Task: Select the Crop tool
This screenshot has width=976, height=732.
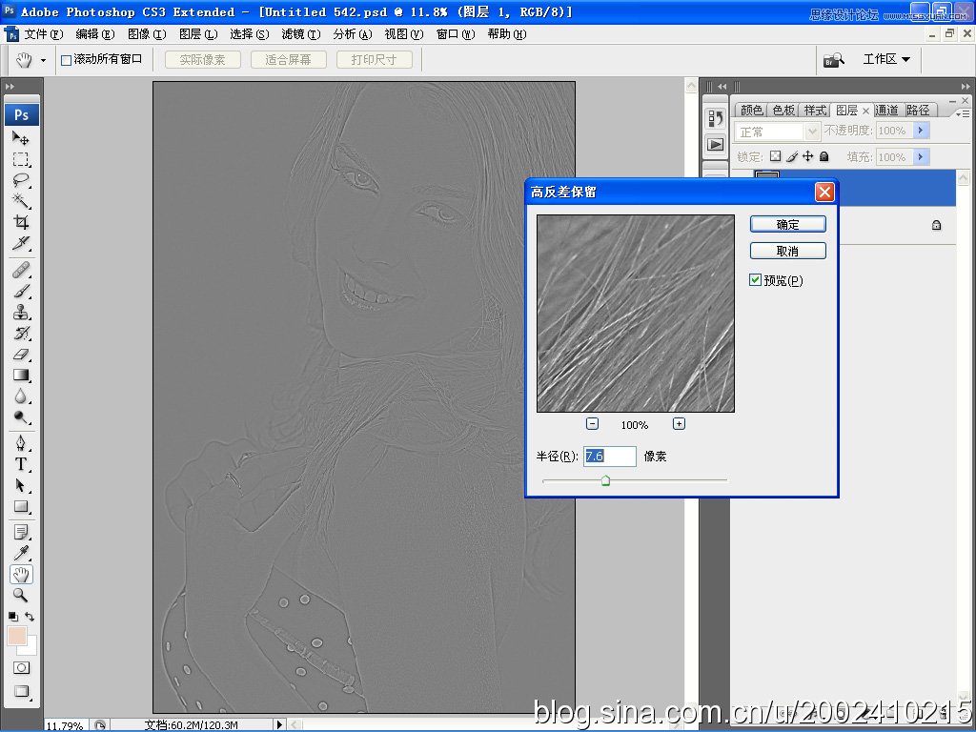Action: [21, 222]
